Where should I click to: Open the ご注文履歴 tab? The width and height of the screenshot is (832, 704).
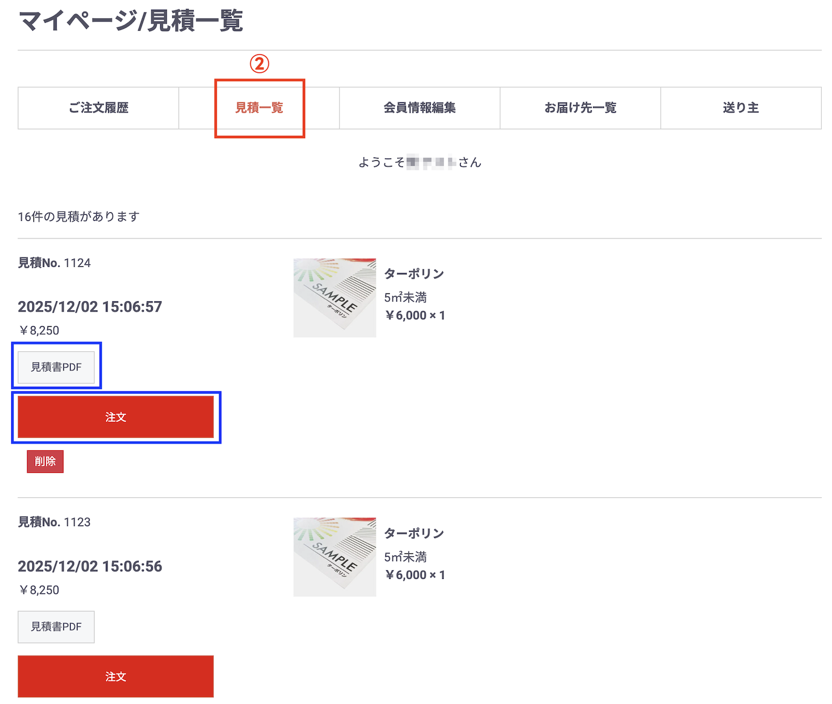(98, 108)
